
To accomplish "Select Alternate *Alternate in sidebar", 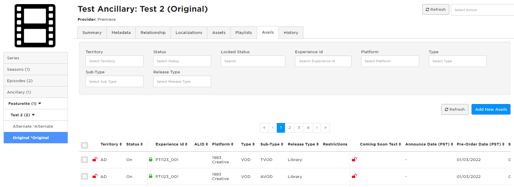I will click(x=36, y=126).
